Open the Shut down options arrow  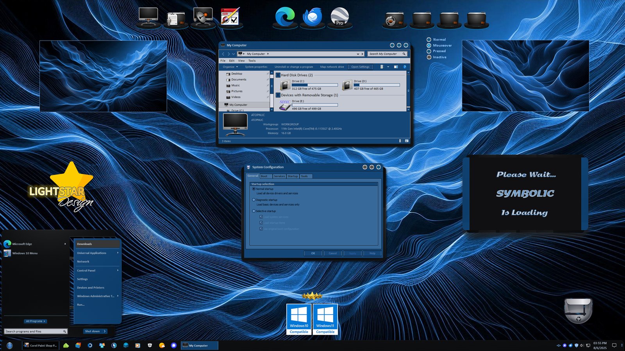coord(105,331)
